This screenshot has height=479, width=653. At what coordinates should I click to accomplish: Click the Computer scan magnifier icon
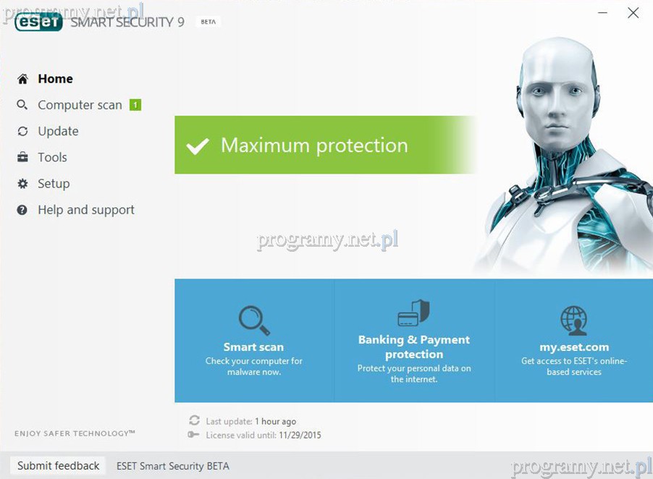click(x=22, y=105)
